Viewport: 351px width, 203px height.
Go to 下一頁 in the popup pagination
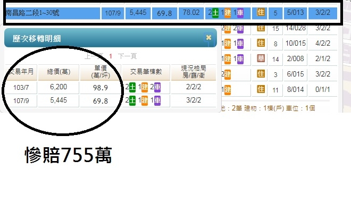(127, 56)
